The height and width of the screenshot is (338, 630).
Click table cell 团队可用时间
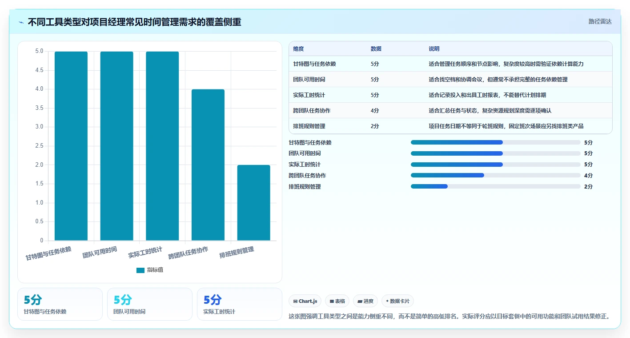[309, 80]
